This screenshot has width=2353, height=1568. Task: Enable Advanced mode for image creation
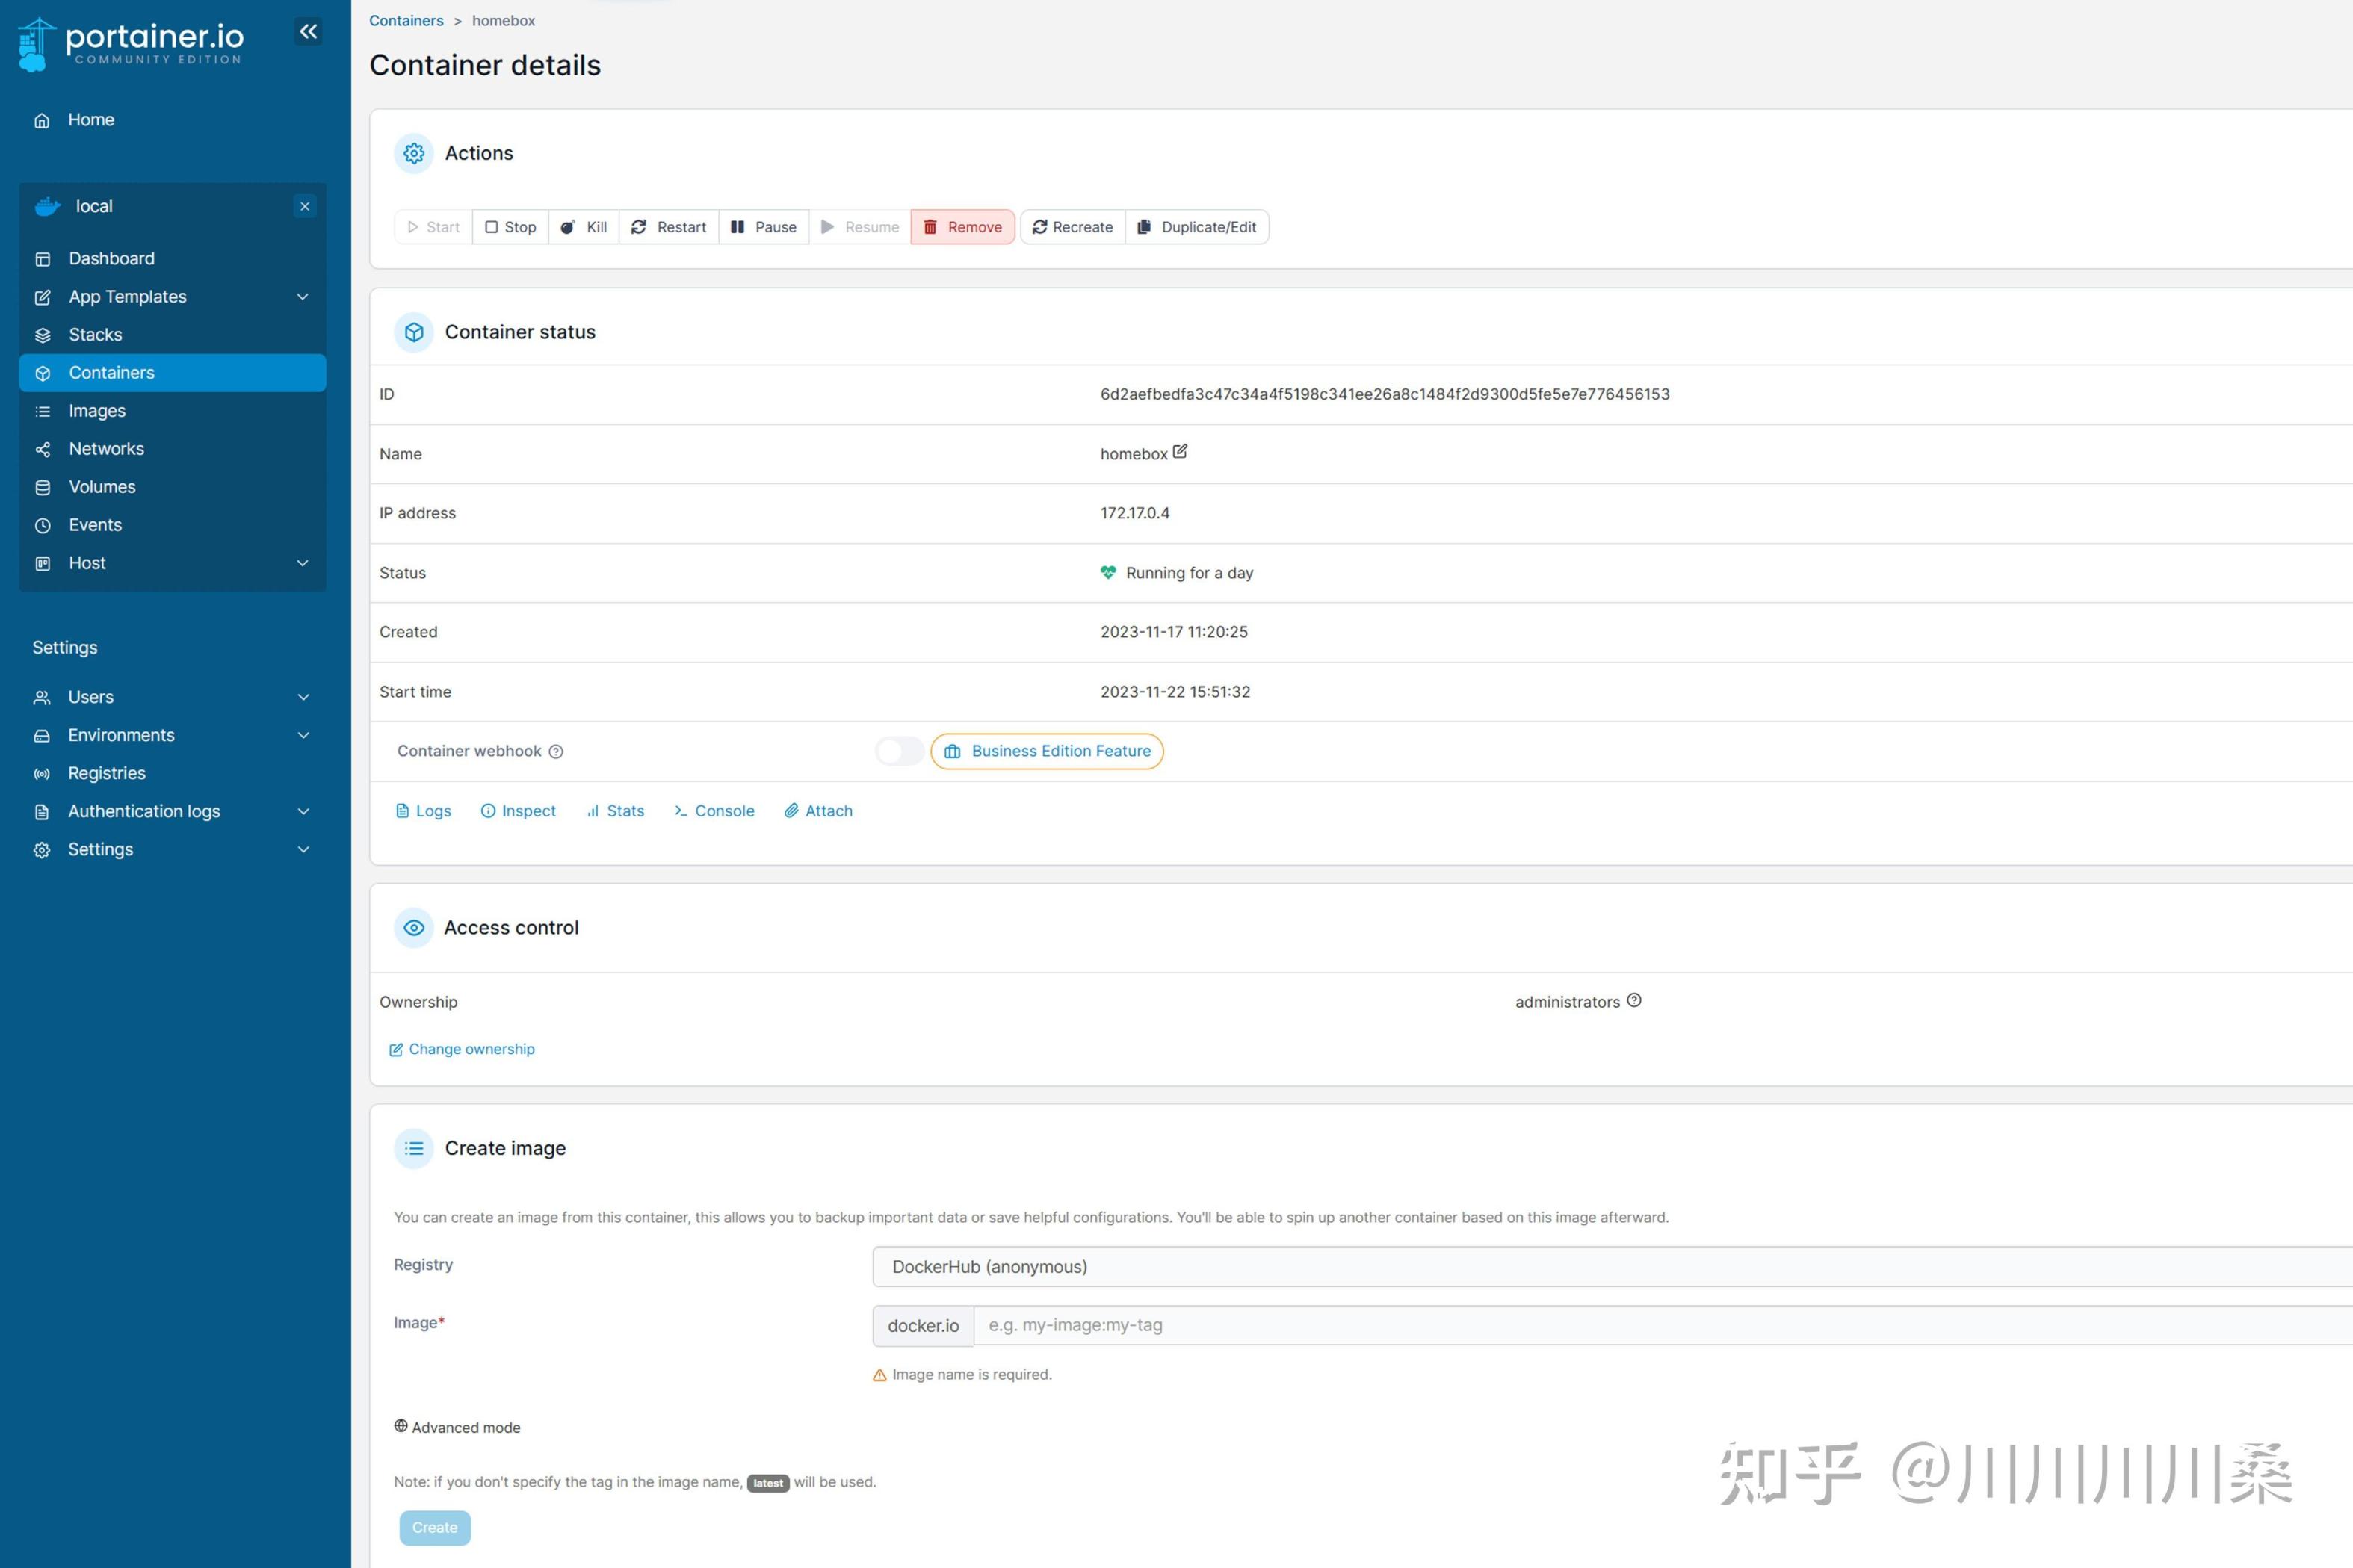457,1427
